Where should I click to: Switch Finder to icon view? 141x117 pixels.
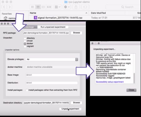tap(32, 7)
